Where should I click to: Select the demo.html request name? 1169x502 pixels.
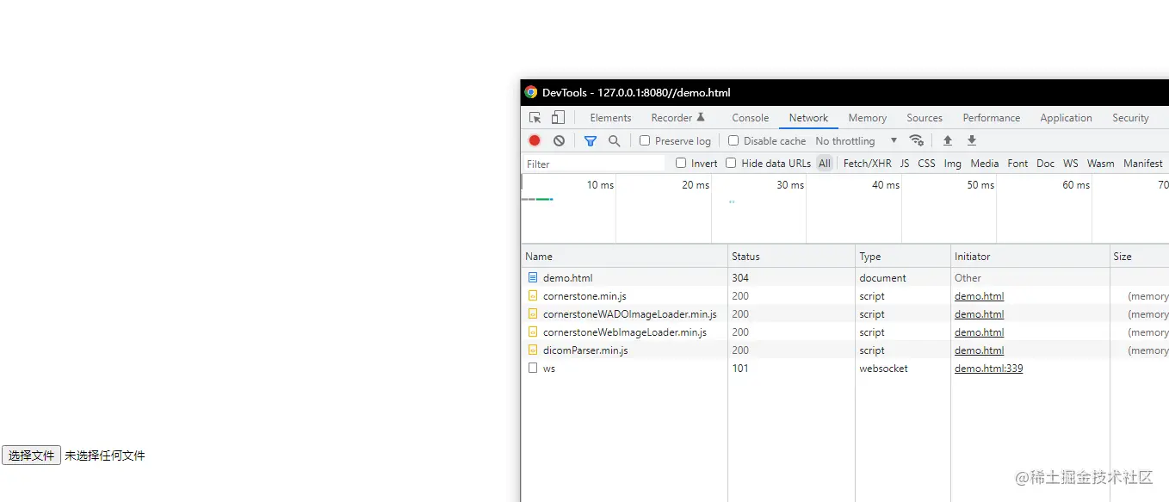pos(567,277)
